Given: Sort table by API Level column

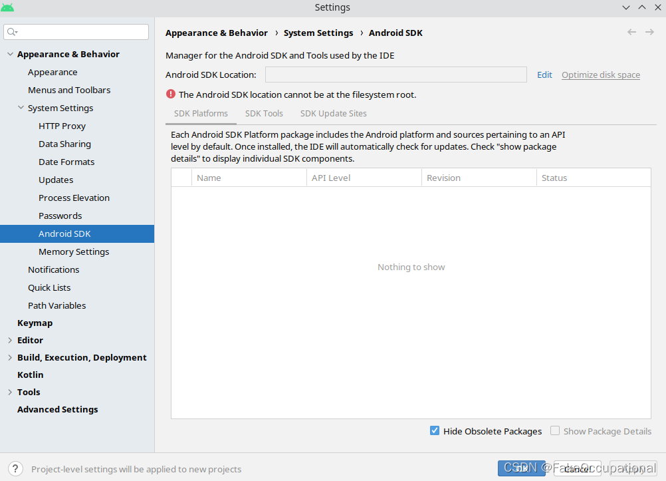Looking at the screenshot, I should [364, 178].
